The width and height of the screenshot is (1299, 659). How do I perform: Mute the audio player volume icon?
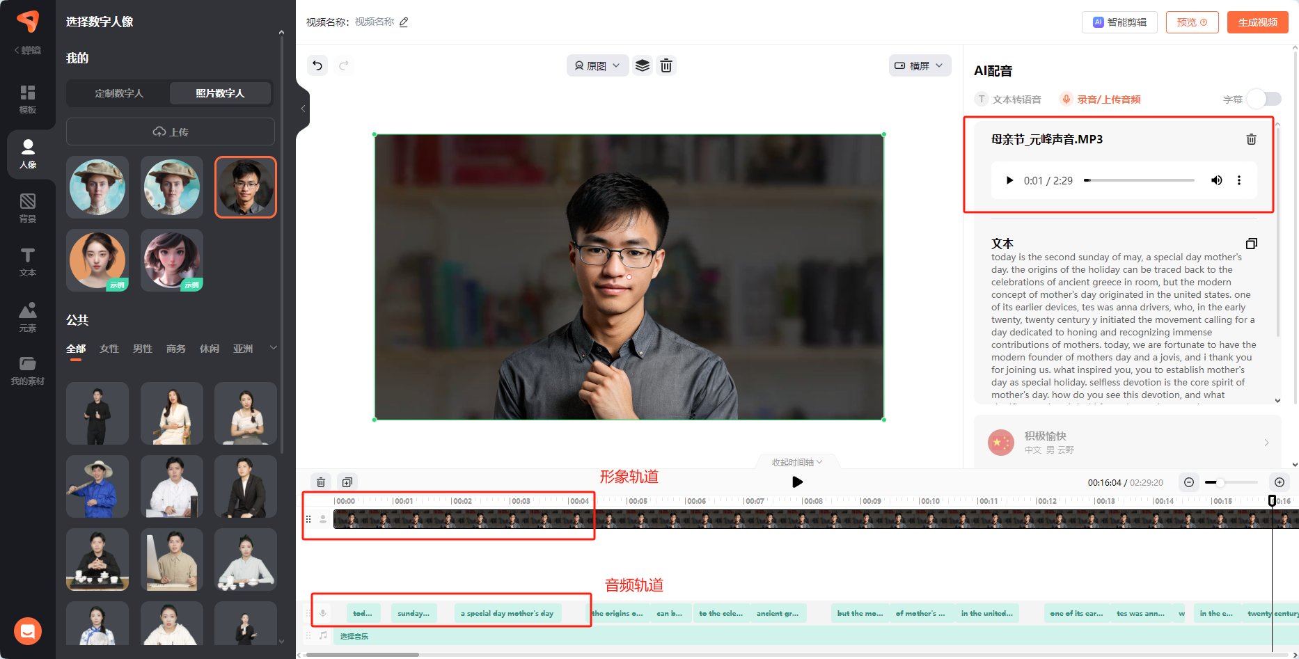1216,180
